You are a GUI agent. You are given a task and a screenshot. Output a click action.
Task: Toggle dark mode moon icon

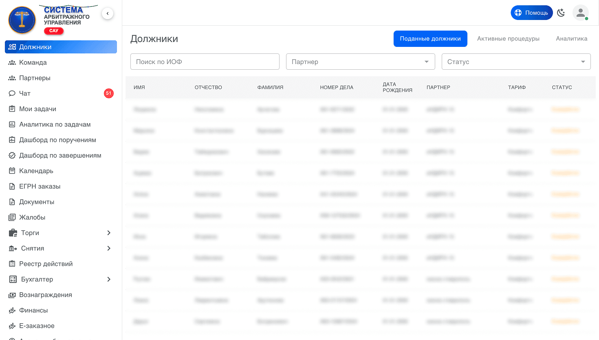[x=561, y=13]
